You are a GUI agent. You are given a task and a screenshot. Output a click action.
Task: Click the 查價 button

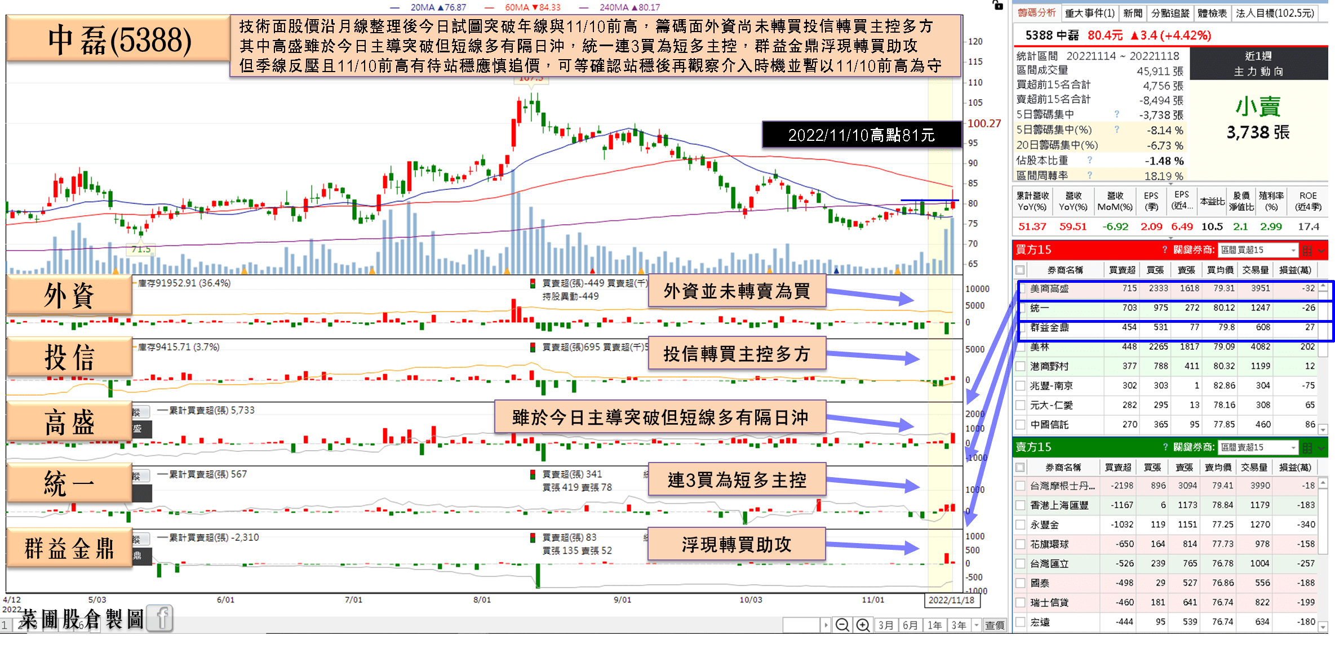pos(995,625)
